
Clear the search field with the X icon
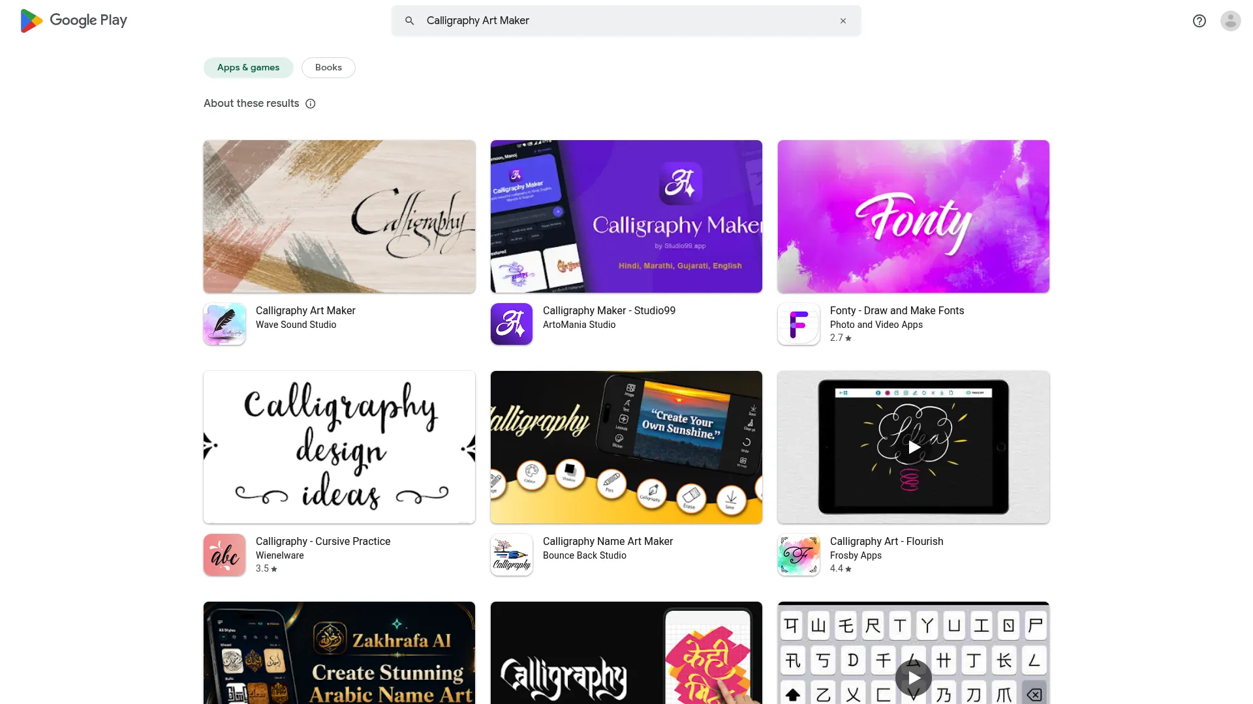coord(843,21)
